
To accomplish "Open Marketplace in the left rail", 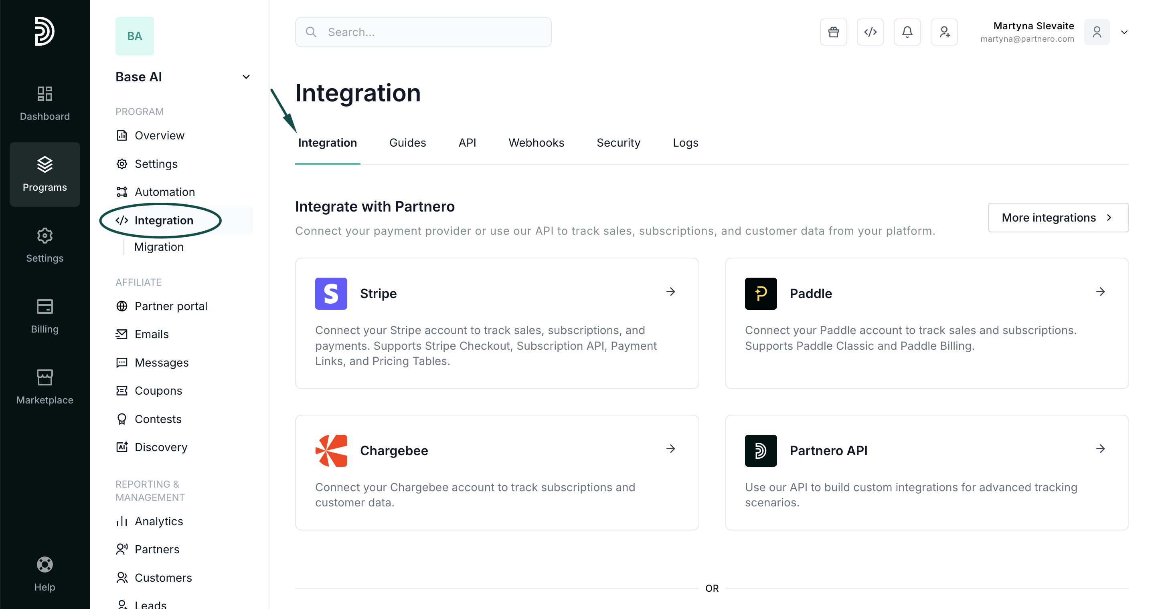I will tap(45, 387).
